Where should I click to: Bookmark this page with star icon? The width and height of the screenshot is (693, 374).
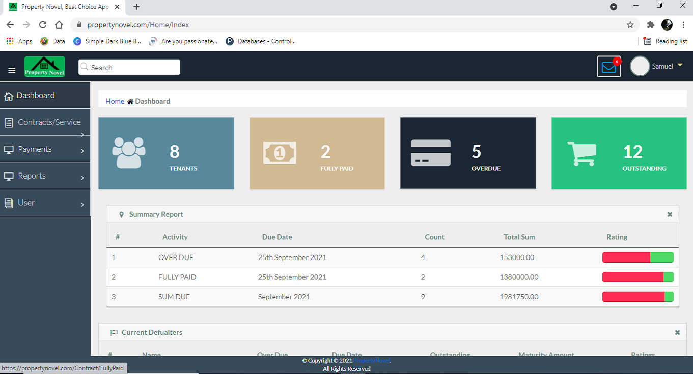point(630,25)
